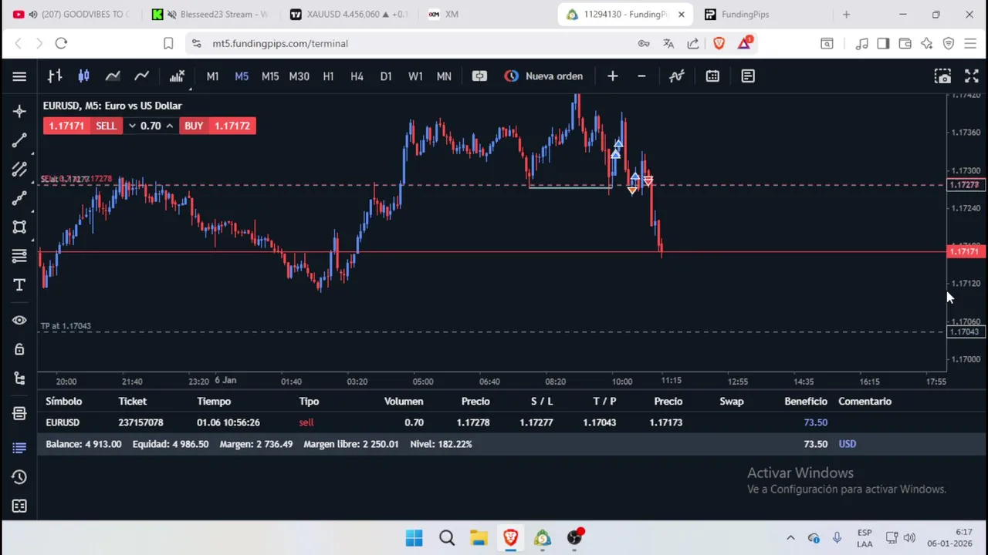Viewport: 988px width, 555px height.
Task: Sort positions by Beneficio column
Action: pos(805,401)
